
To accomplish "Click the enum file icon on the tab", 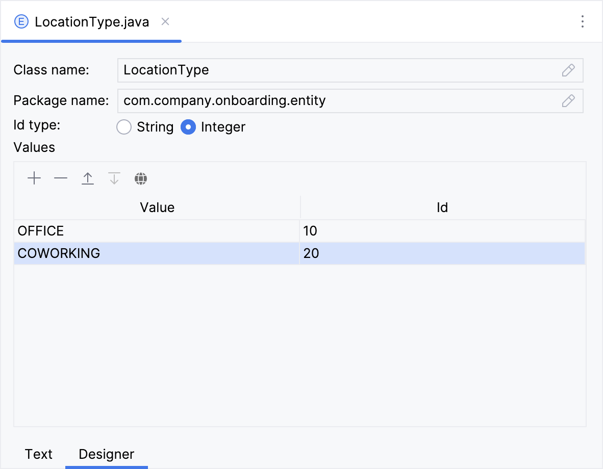I will click(20, 21).
